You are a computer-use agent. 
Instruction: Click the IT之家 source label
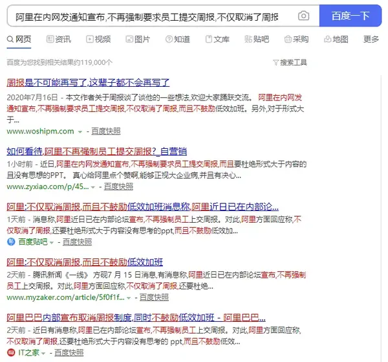pyautogui.click(x=28, y=352)
